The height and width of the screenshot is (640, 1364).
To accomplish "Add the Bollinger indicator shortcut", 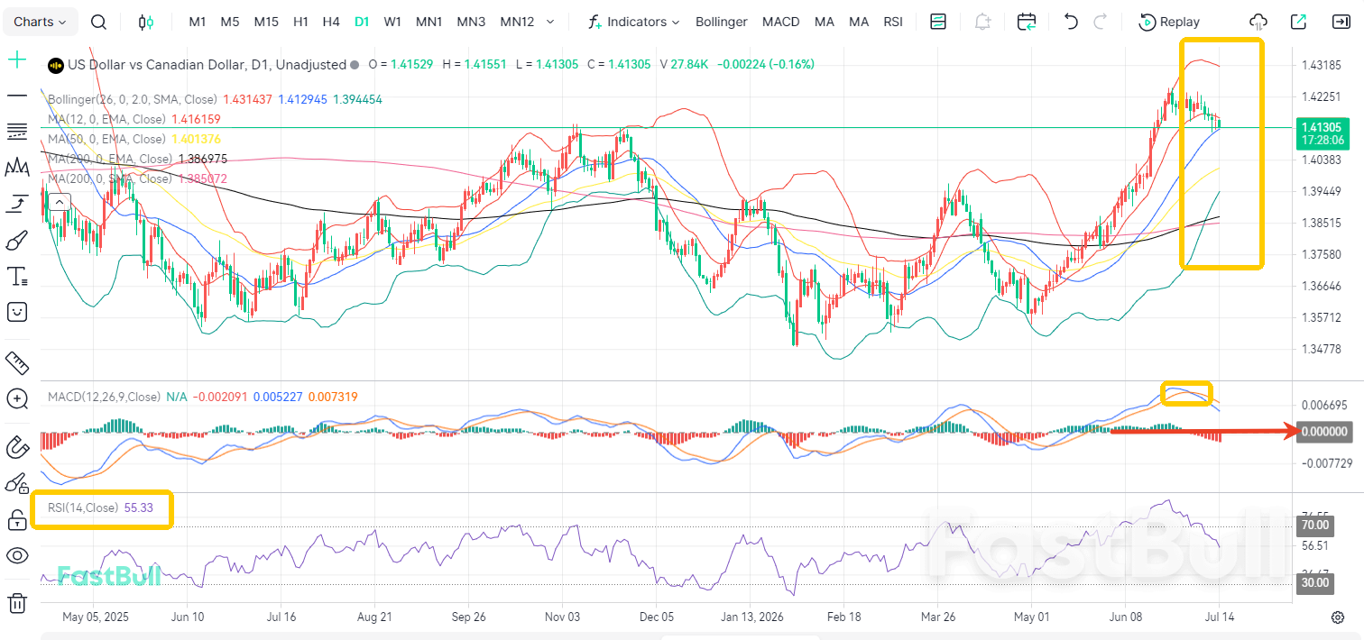I will click(x=722, y=22).
